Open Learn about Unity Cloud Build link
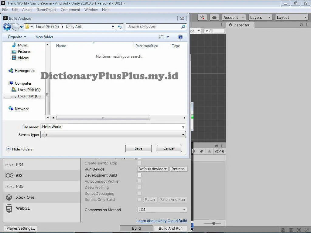Image resolution: width=311 pixels, height=233 pixels. (x=162, y=221)
